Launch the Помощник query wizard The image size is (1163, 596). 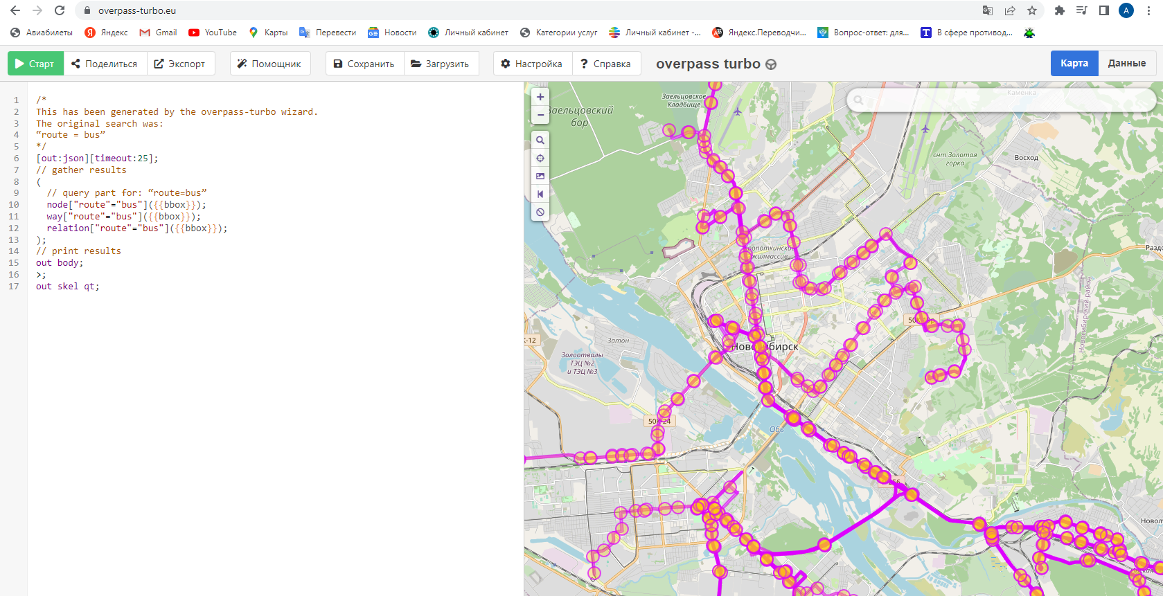pos(269,64)
